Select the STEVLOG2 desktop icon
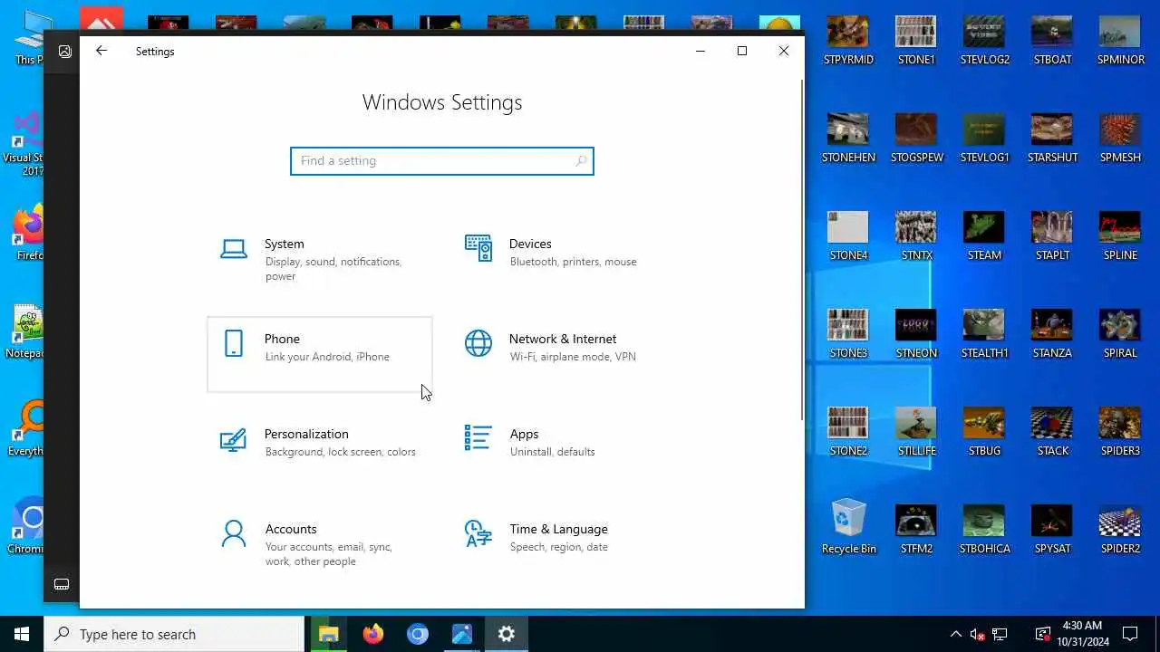The image size is (1160, 652). (x=984, y=41)
